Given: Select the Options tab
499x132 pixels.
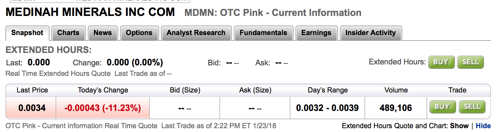Looking at the screenshot, I should (139, 33).
